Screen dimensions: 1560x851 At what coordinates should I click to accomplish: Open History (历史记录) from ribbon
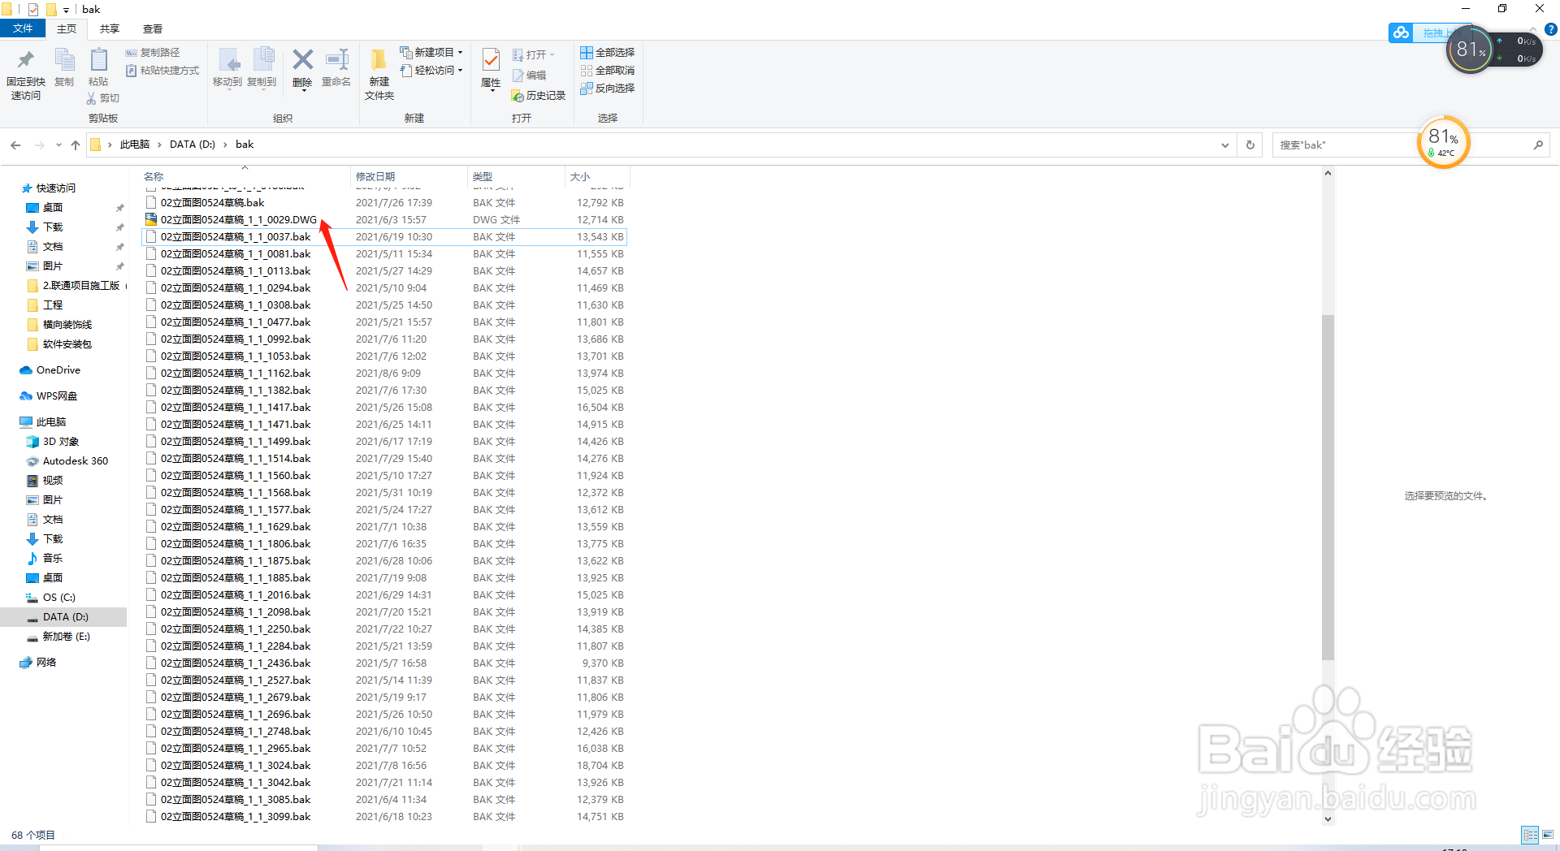(x=539, y=96)
